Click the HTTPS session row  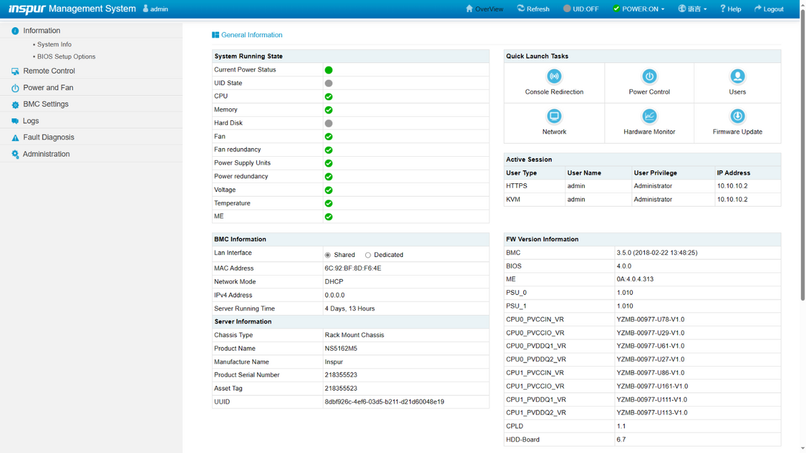[x=642, y=186]
